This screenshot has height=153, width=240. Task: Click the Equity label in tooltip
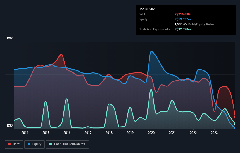pyautogui.click(x=143, y=19)
